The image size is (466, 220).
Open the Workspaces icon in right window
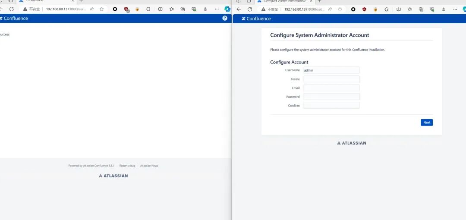(238, 1)
